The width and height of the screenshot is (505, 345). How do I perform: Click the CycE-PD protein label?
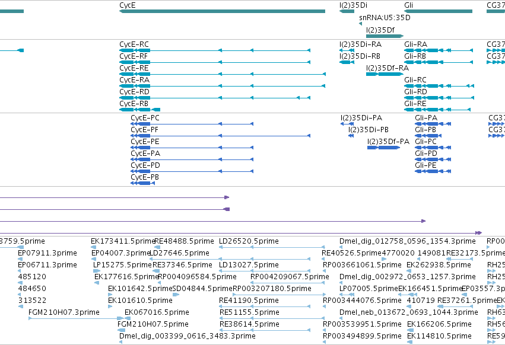145,166
